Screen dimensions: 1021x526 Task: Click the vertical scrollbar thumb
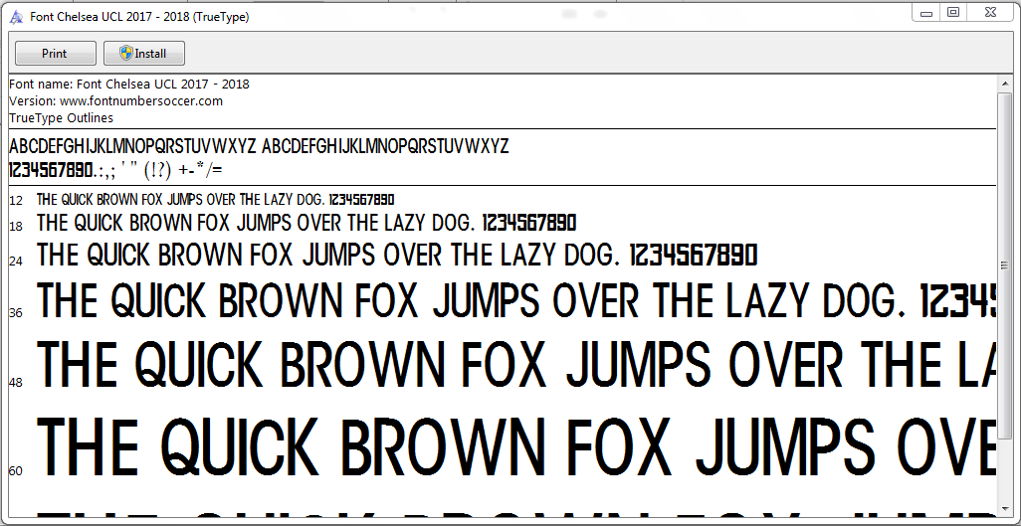click(x=1006, y=264)
